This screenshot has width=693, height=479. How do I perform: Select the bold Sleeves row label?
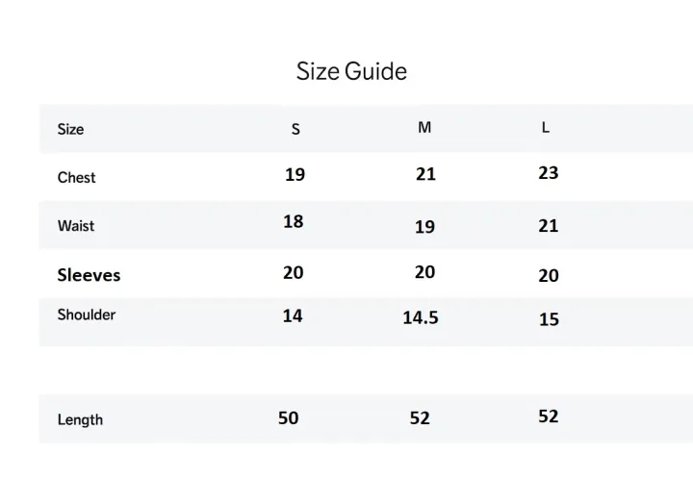tap(89, 275)
